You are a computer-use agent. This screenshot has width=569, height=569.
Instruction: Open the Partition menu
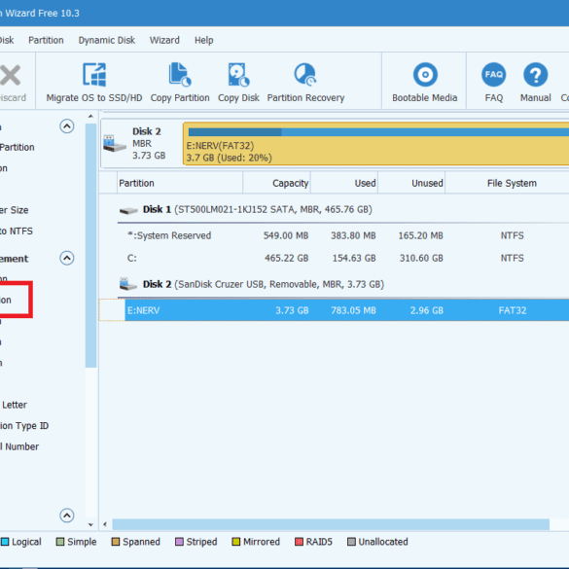click(46, 40)
